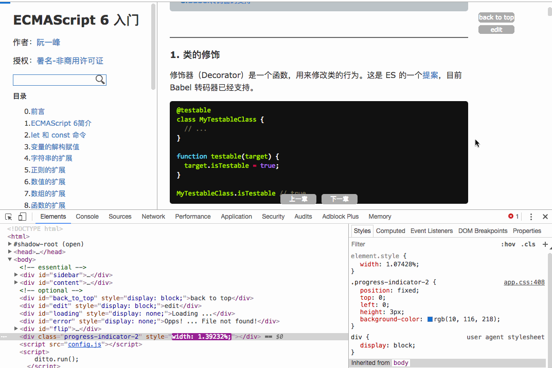Click the width: 1.07428% style value

(x=402, y=264)
